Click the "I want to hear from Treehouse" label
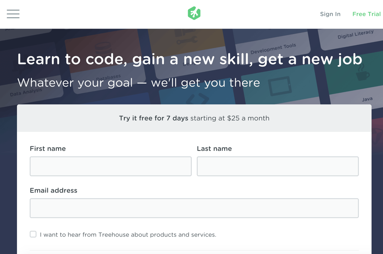 tap(128, 235)
